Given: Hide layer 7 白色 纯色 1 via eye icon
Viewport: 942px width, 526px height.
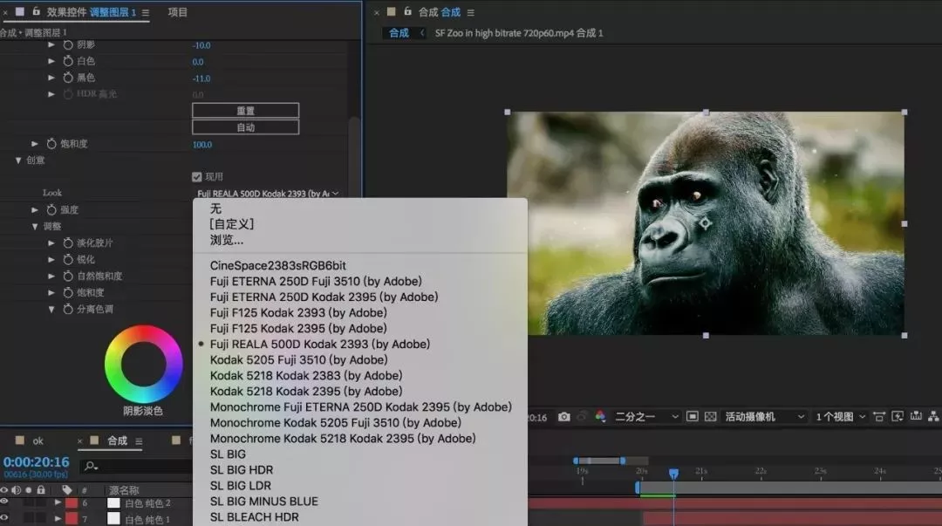Looking at the screenshot, I should [x=5, y=518].
